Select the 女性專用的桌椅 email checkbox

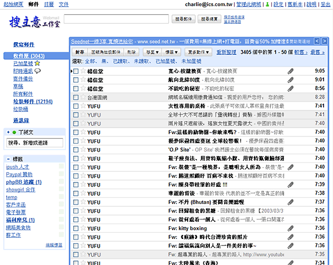[76, 106]
